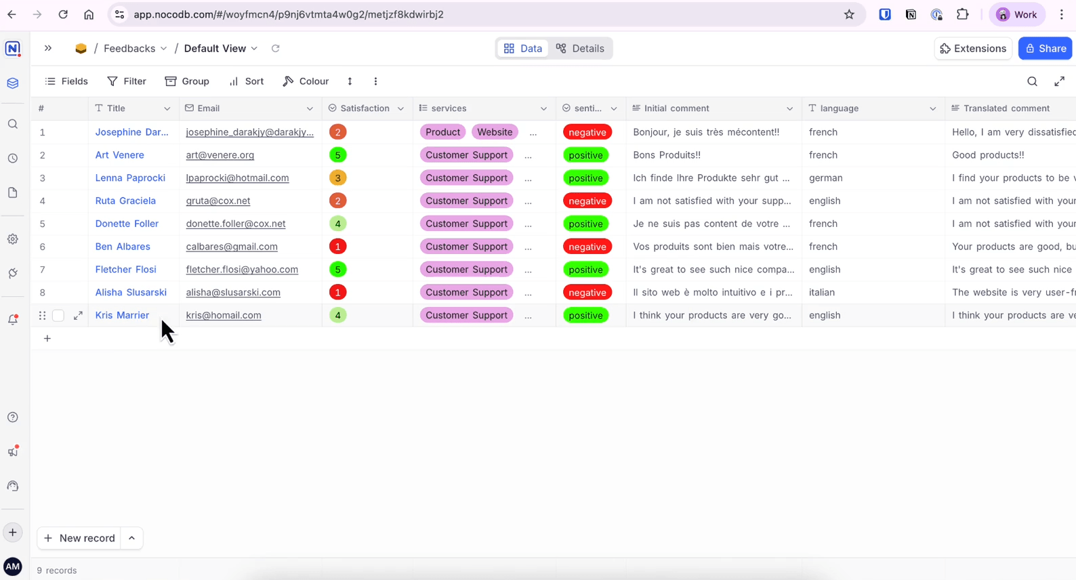Click the search icon in the grid toolbar

[1032, 81]
